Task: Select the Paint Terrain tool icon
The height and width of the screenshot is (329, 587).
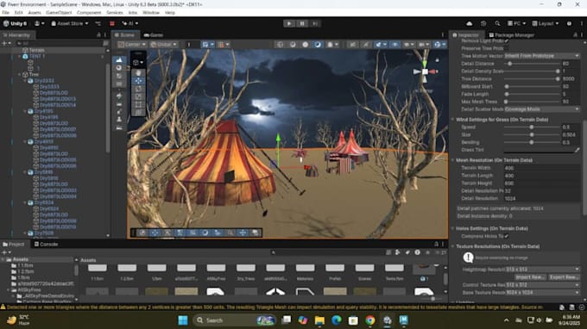Action: click(119, 59)
